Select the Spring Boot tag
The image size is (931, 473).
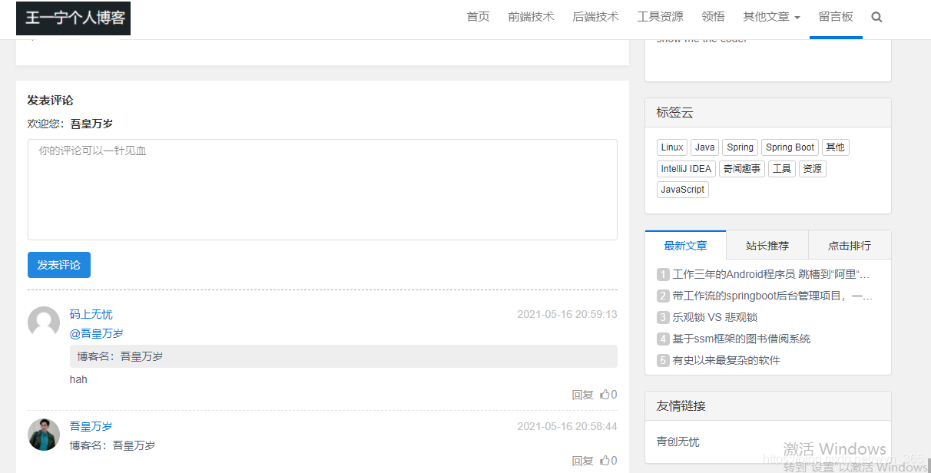(x=790, y=147)
